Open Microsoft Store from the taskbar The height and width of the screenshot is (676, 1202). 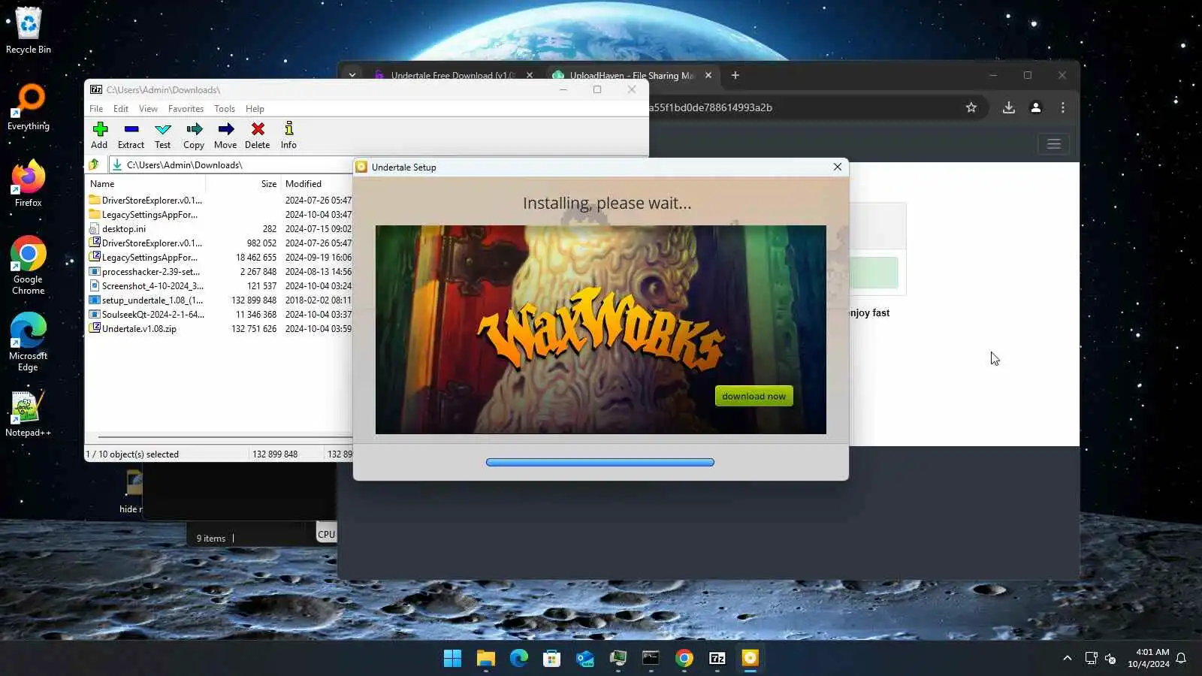pyautogui.click(x=552, y=659)
